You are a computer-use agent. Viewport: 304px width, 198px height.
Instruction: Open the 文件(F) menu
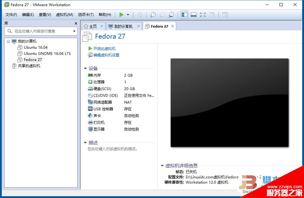tap(11, 15)
